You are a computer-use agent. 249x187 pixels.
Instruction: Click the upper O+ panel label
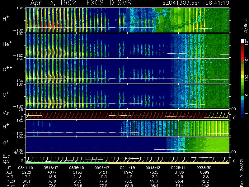pos(6,95)
